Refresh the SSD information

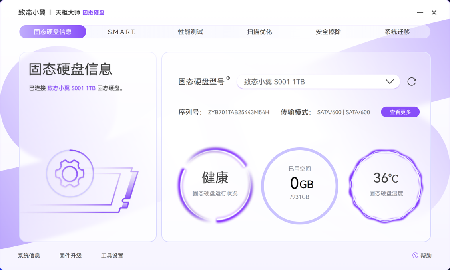(x=412, y=81)
